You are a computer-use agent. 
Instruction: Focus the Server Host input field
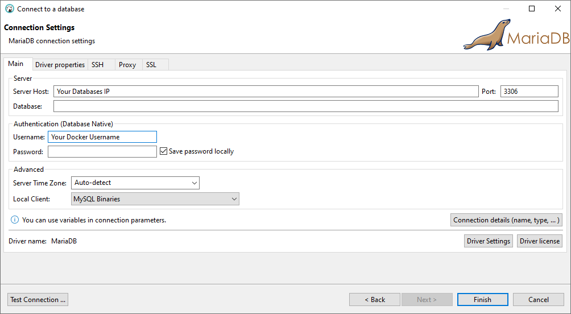tap(266, 92)
